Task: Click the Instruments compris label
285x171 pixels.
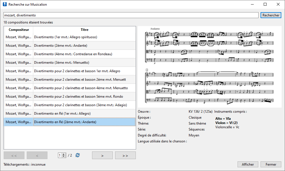Action: [230, 112]
